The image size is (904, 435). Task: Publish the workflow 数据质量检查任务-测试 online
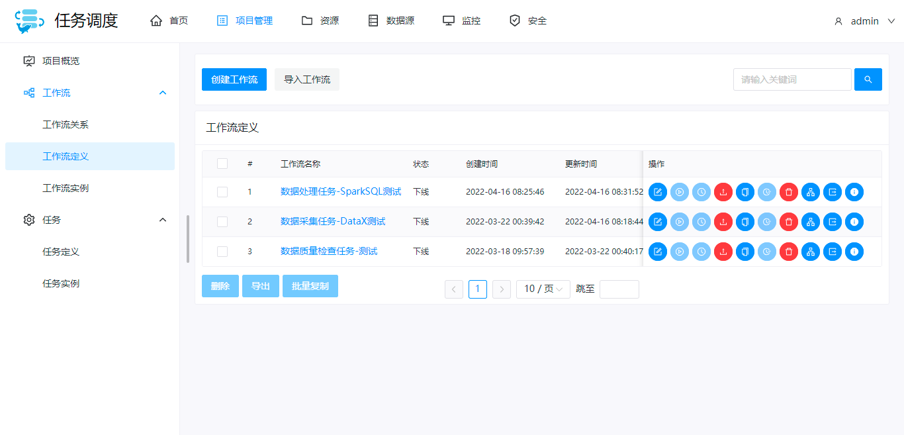point(723,252)
